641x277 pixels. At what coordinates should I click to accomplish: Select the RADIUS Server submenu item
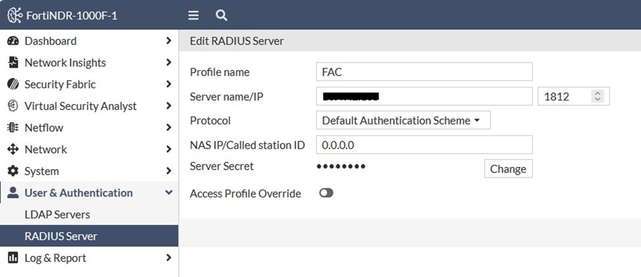tap(89, 236)
